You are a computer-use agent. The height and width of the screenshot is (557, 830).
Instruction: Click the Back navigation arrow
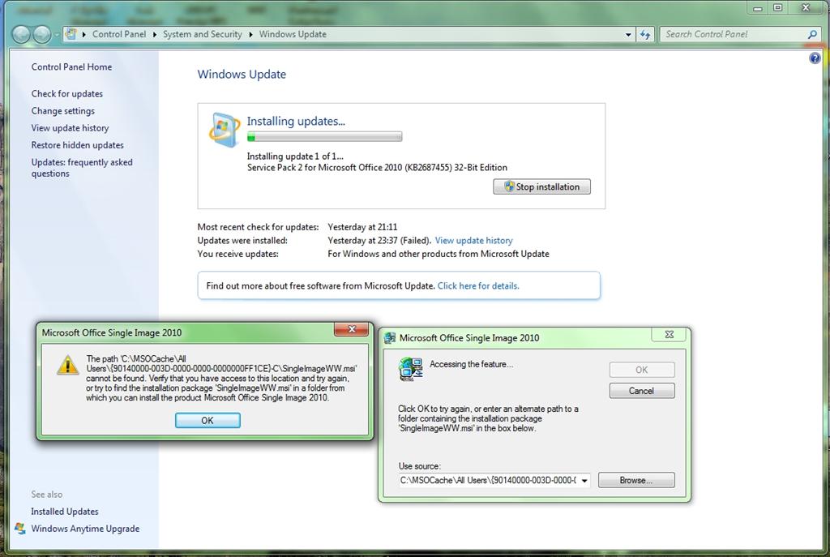point(21,34)
